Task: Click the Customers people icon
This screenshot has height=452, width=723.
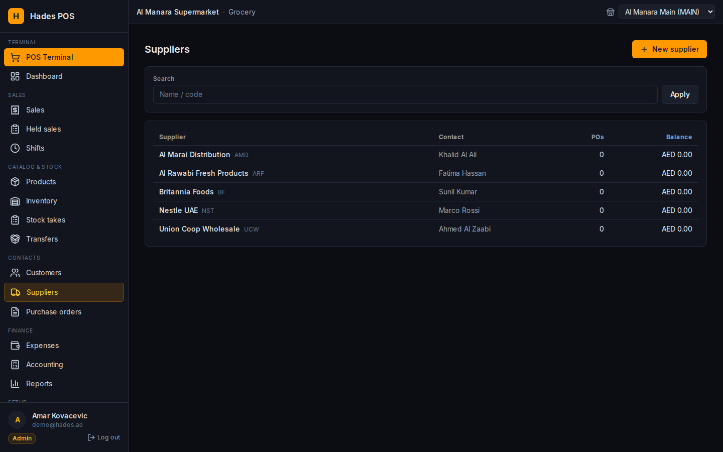Action: coord(15,273)
